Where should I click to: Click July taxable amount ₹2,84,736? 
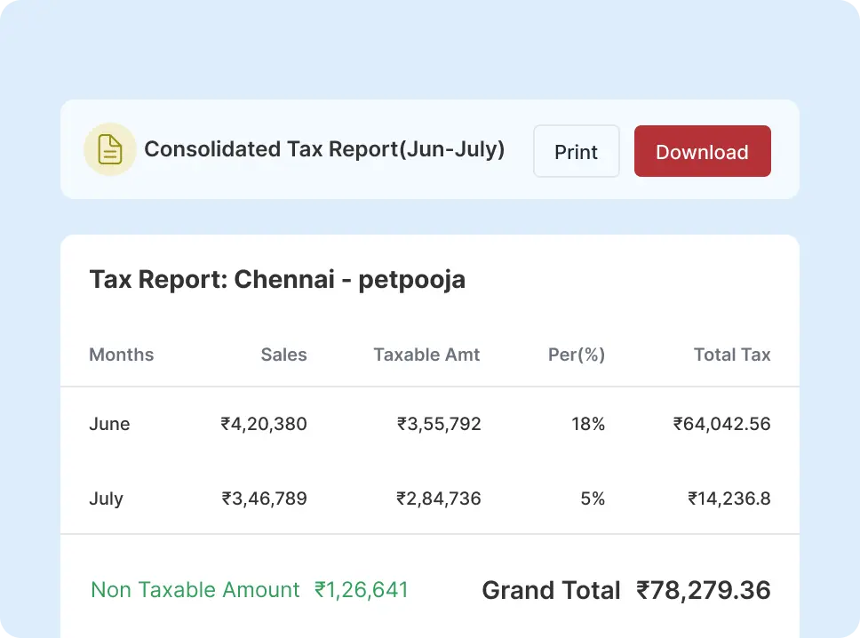pos(439,498)
